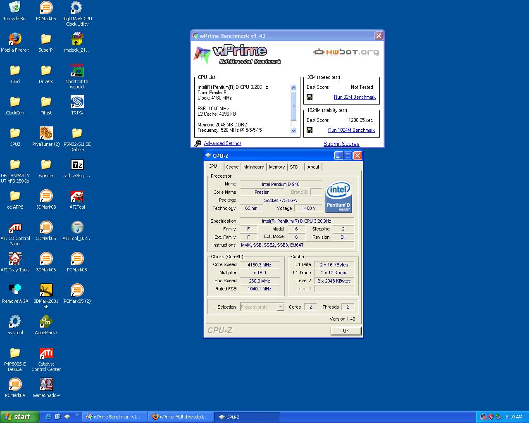Click the 1024M save floppy icon in wPrime
529x423 pixels.
(310, 130)
